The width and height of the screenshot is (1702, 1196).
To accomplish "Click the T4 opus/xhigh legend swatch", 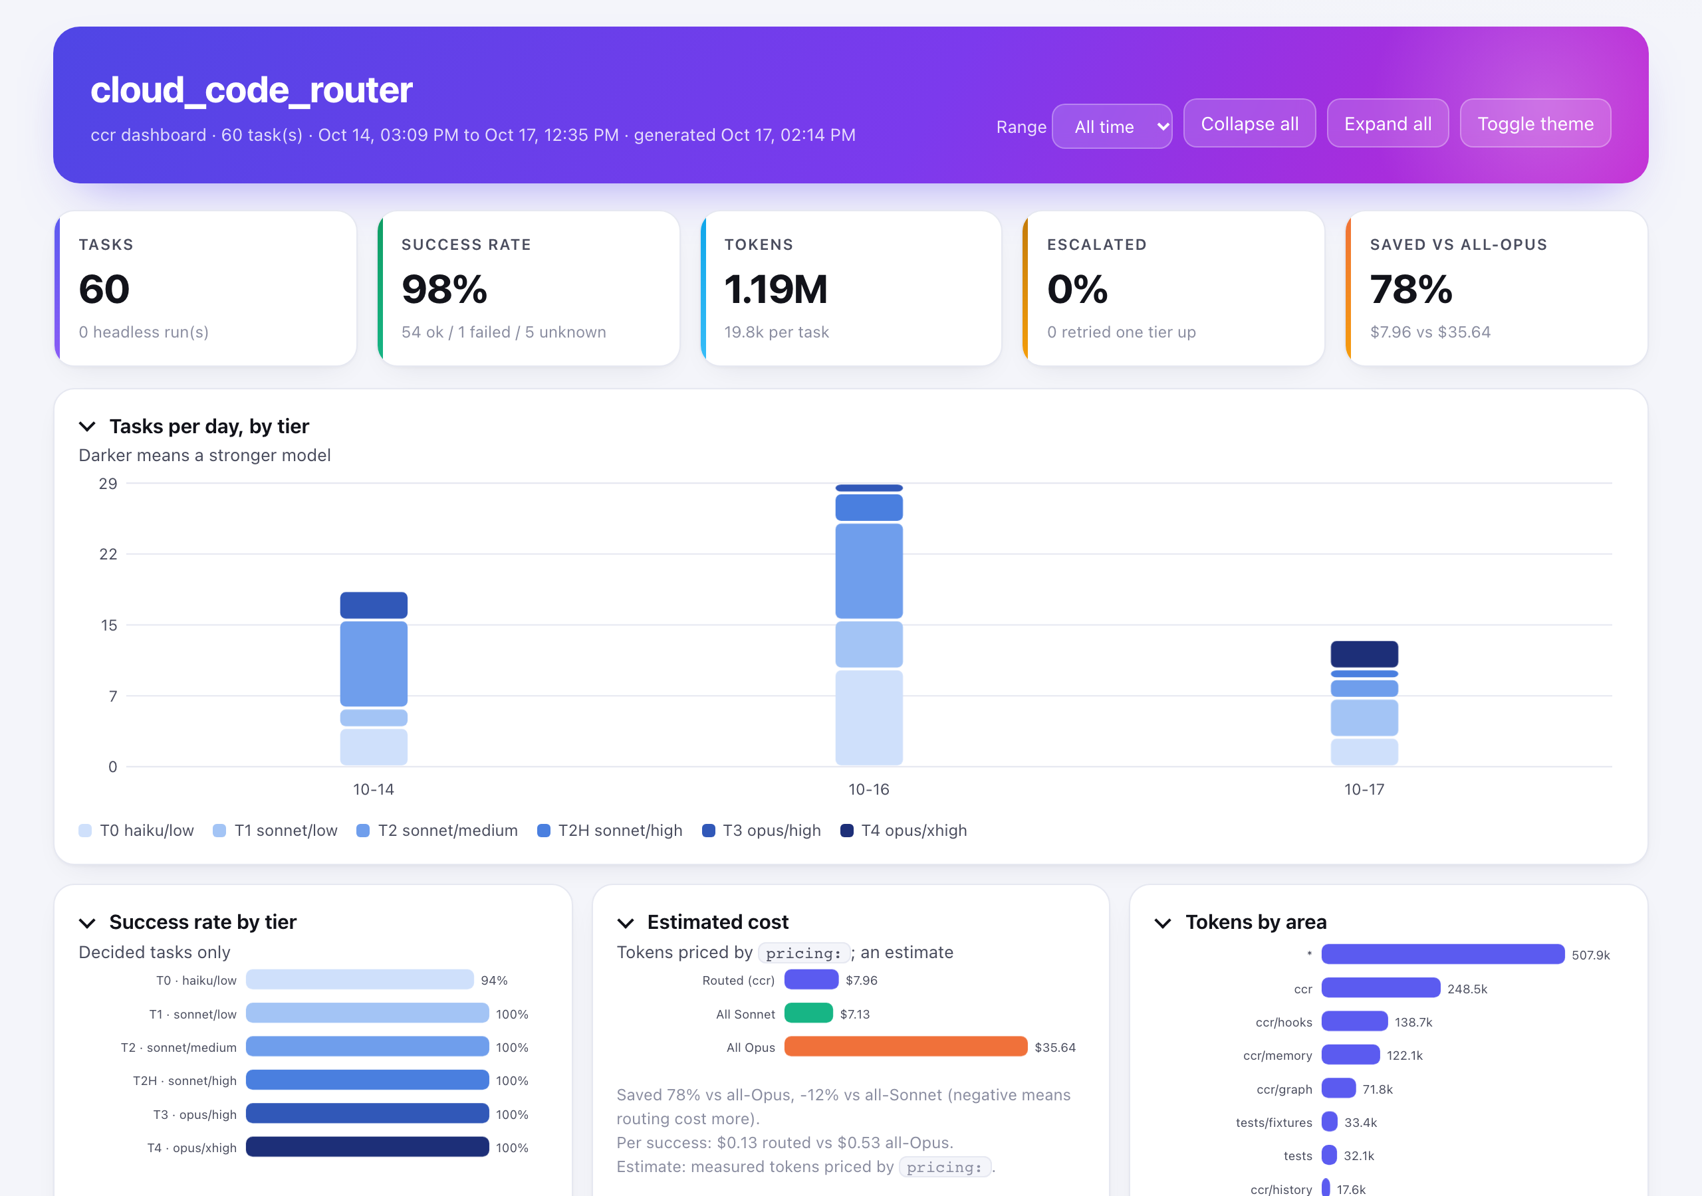I will tap(846, 830).
